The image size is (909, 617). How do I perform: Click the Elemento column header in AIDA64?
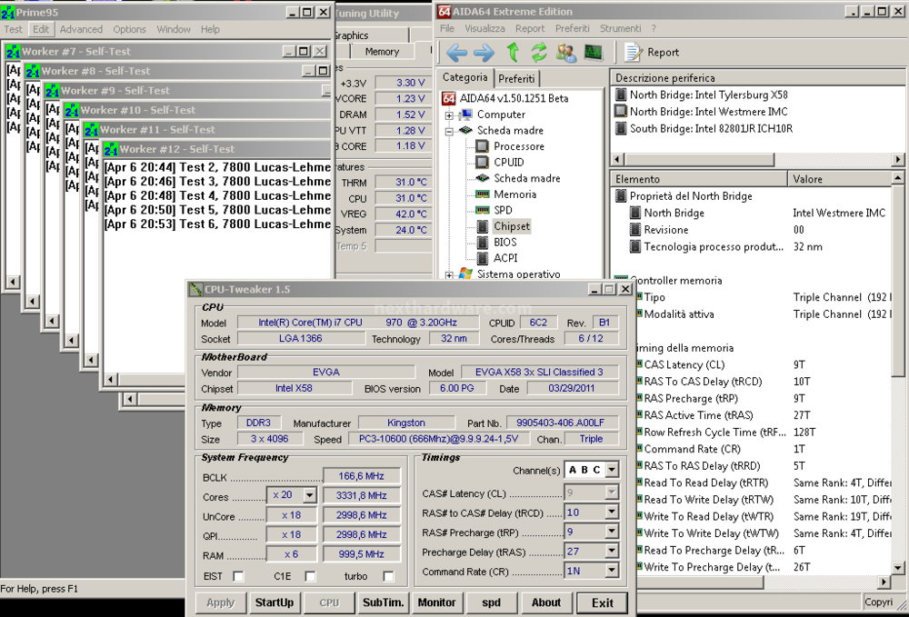point(699,179)
